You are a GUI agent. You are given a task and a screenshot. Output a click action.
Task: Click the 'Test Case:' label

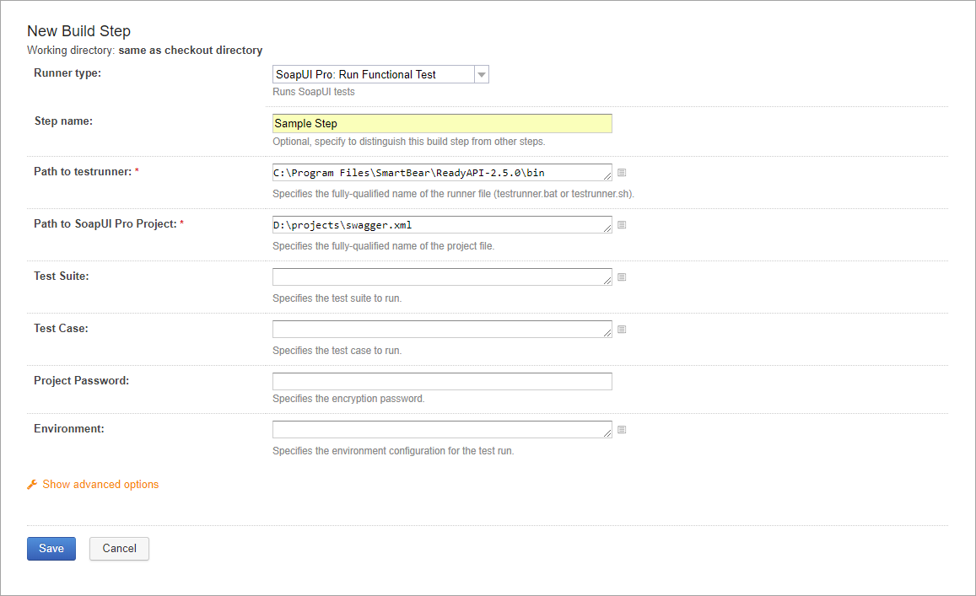click(x=61, y=328)
